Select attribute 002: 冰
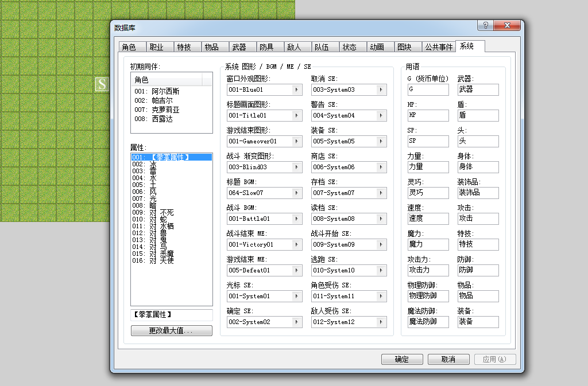The height and width of the screenshot is (386, 588). pyautogui.click(x=171, y=165)
